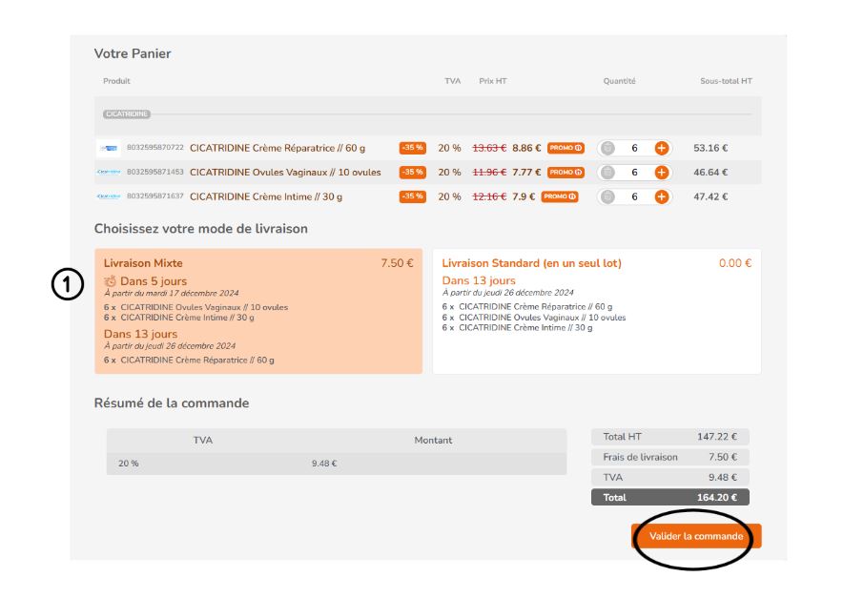Increase quantity of Crème Réparatrice 60 g
Viewport: 864px width, 598px height.
[661, 148]
